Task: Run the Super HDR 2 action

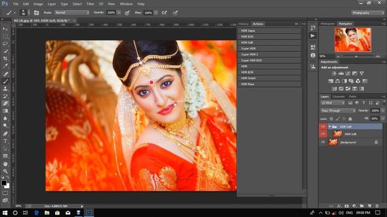Action: (269, 54)
